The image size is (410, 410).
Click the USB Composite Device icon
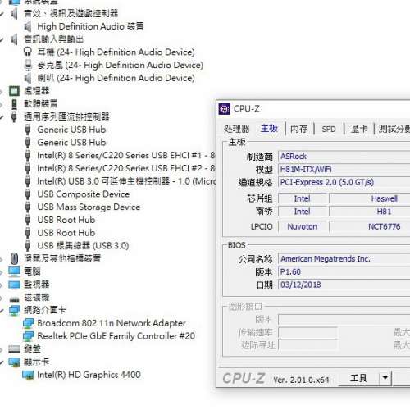(27, 194)
